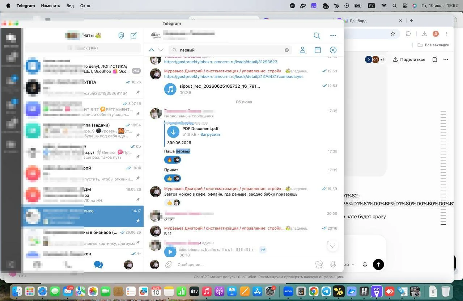The height and width of the screenshot is (301, 463).
Task: Play the 00:18 voice message
Action: coord(170,252)
